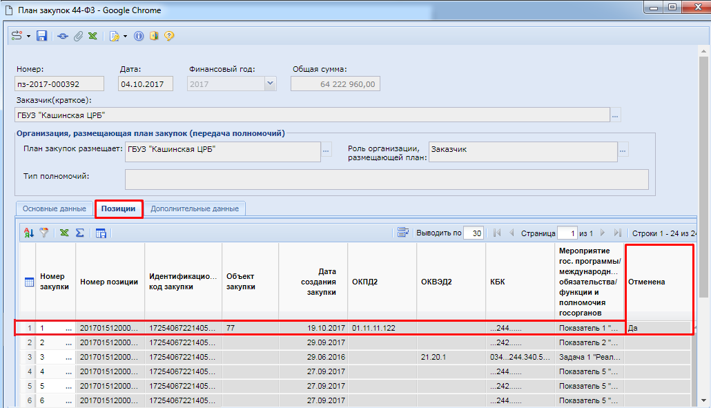Switch to the Основные данные tab

click(55, 208)
